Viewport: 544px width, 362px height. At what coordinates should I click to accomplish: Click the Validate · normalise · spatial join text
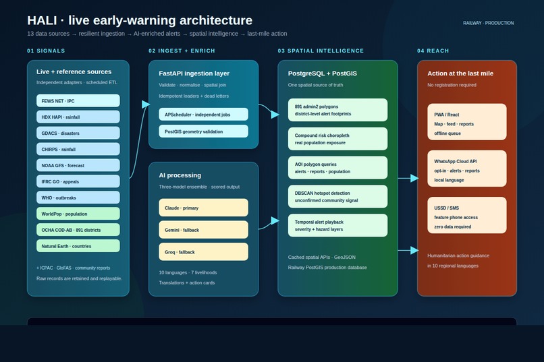[x=192, y=85]
